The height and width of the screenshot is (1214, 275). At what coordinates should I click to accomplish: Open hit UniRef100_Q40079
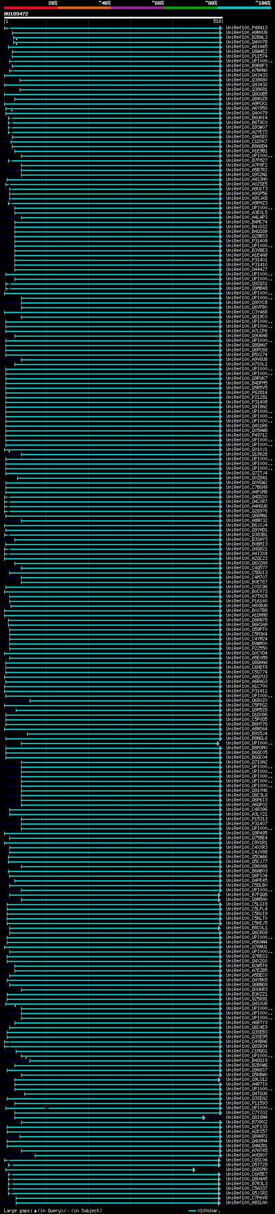pos(247,113)
